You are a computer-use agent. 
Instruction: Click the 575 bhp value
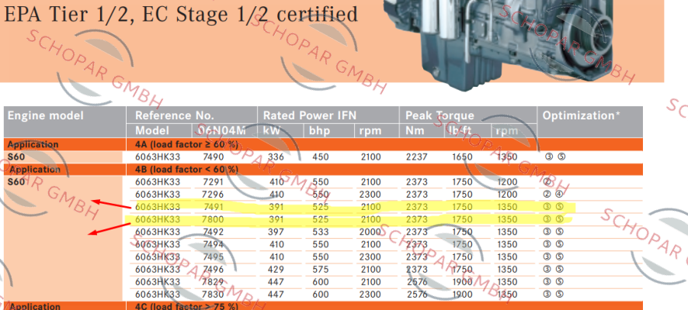(x=320, y=269)
